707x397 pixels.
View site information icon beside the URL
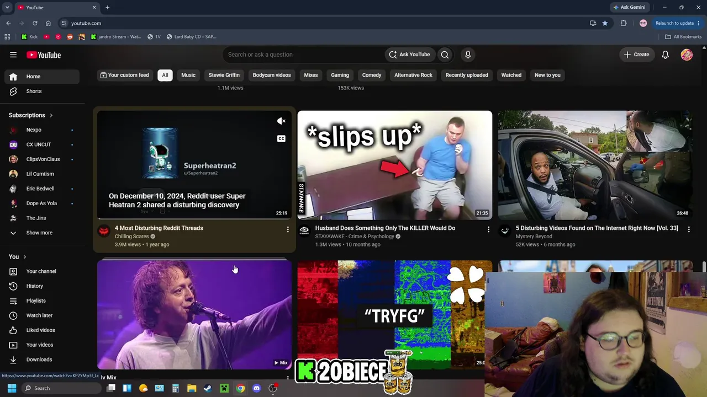click(64, 23)
